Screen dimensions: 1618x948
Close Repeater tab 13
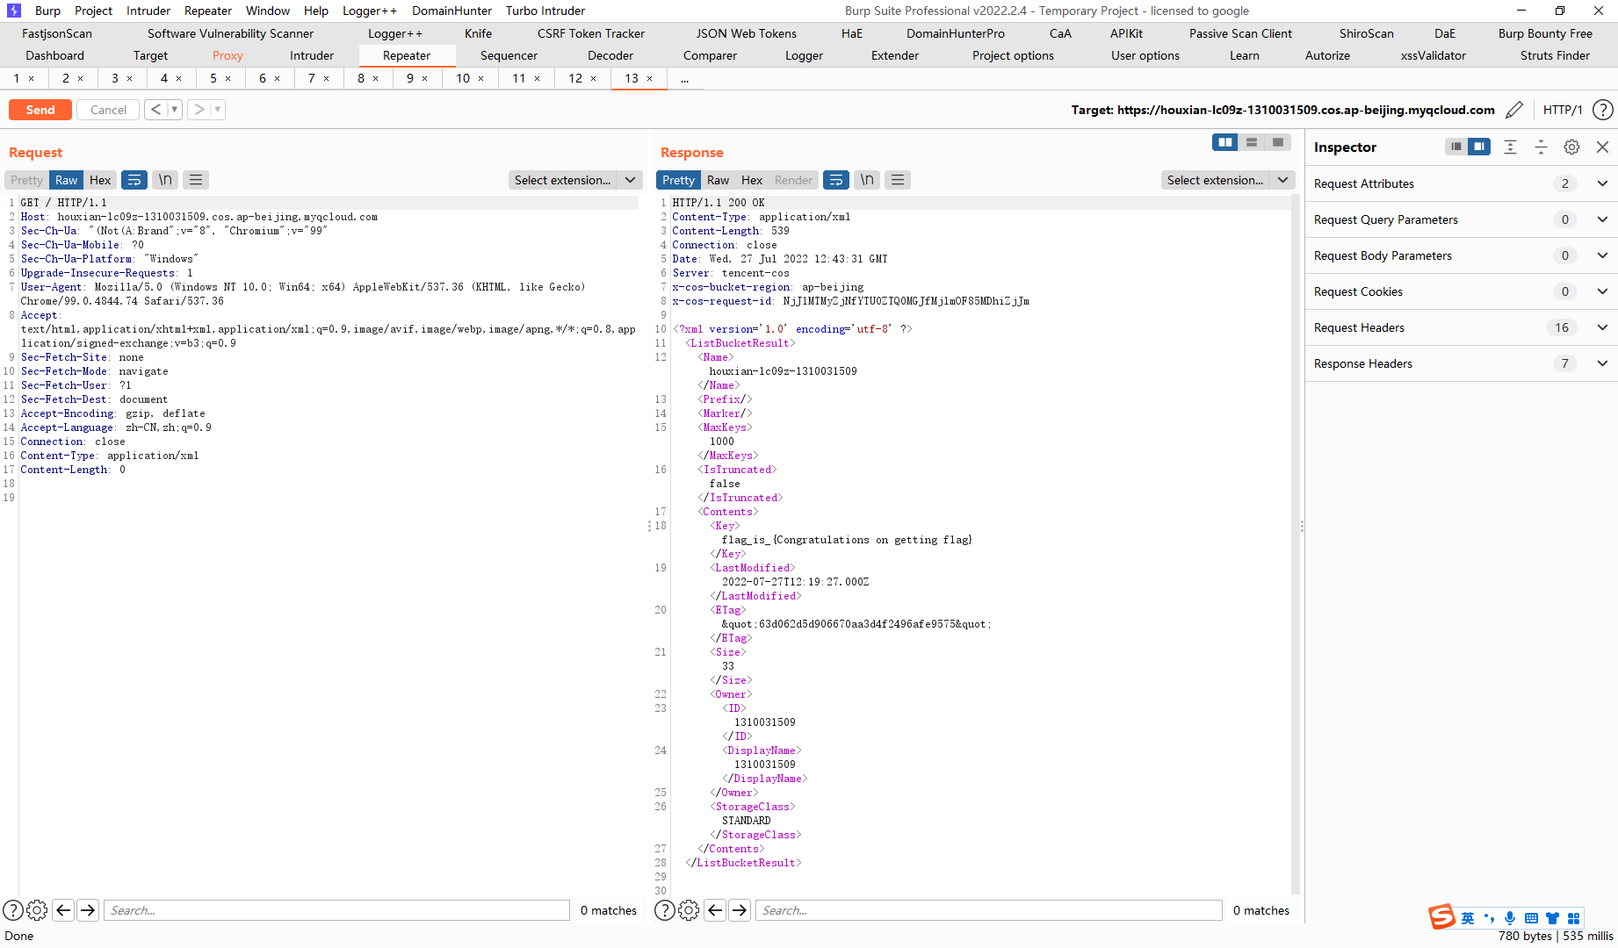650,78
